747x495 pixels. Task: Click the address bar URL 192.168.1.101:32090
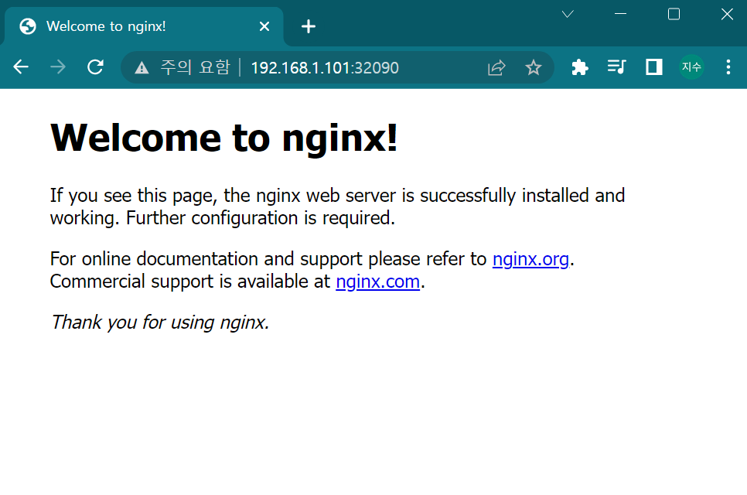[x=325, y=67]
